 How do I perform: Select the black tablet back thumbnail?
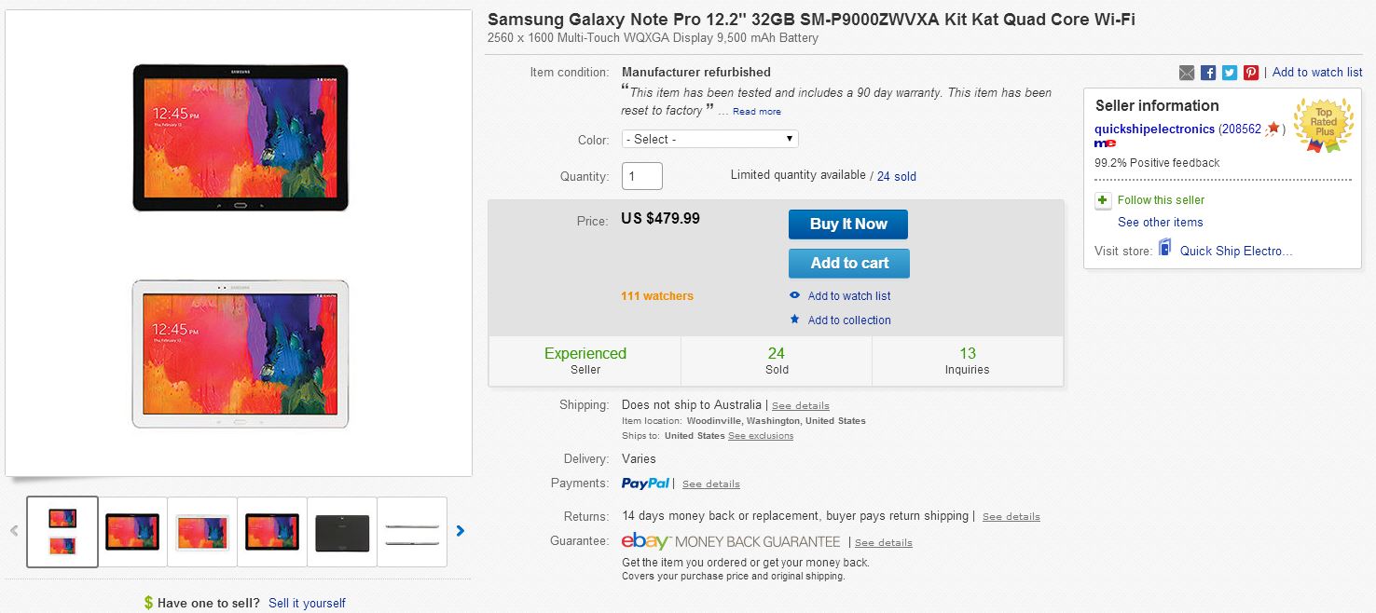342,532
